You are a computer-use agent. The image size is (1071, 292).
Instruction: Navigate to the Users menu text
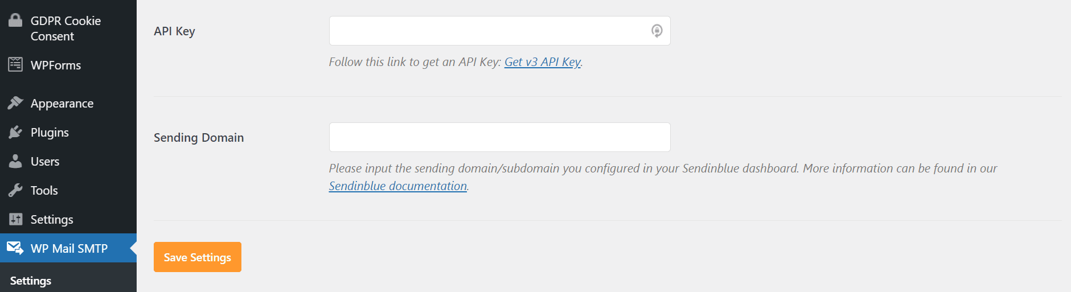coord(45,162)
